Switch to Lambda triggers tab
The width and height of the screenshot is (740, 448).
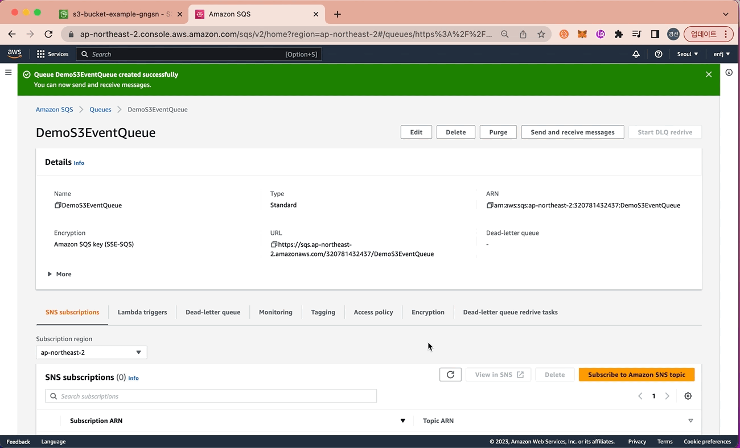pyautogui.click(x=142, y=312)
